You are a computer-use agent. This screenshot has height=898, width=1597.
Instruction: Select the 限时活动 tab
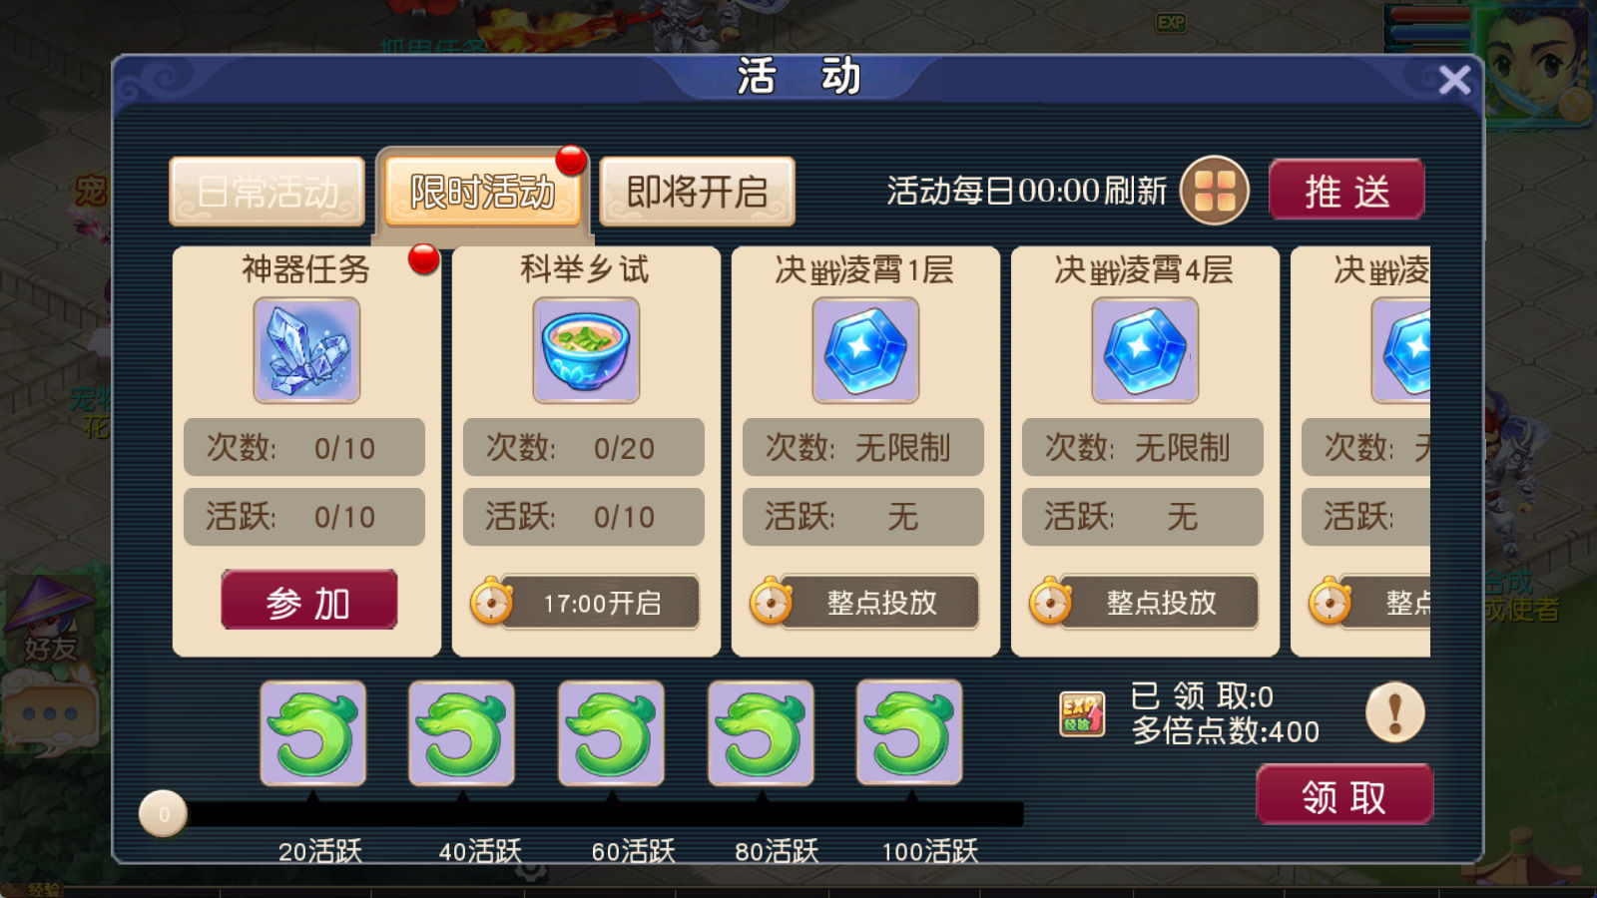[483, 191]
